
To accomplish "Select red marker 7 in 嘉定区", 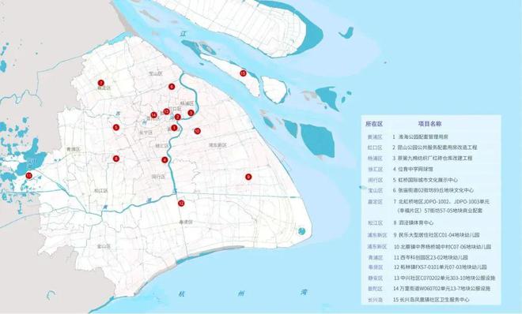I will (x=101, y=83).
